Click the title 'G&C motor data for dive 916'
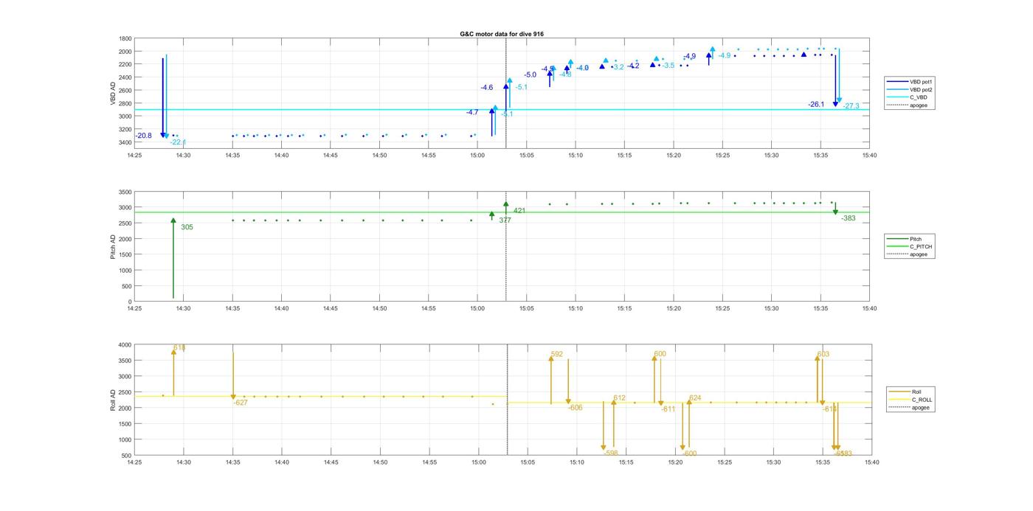Image resolution: width=1033 pixels, height=511 pixels. tap(502, 34)
